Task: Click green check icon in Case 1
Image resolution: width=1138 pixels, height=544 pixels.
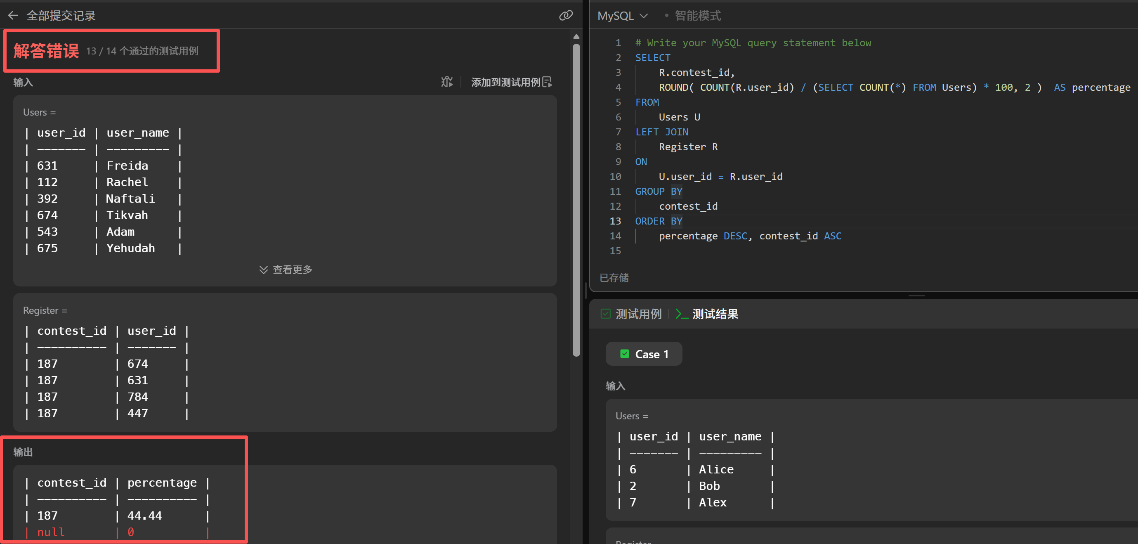Action: coord(624,354)
